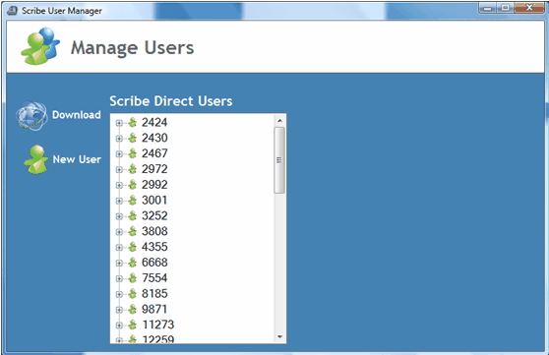Click the Download globe icon
This screenshot has height=355, width=549.
pyautogui.click(x=31, y=115)
